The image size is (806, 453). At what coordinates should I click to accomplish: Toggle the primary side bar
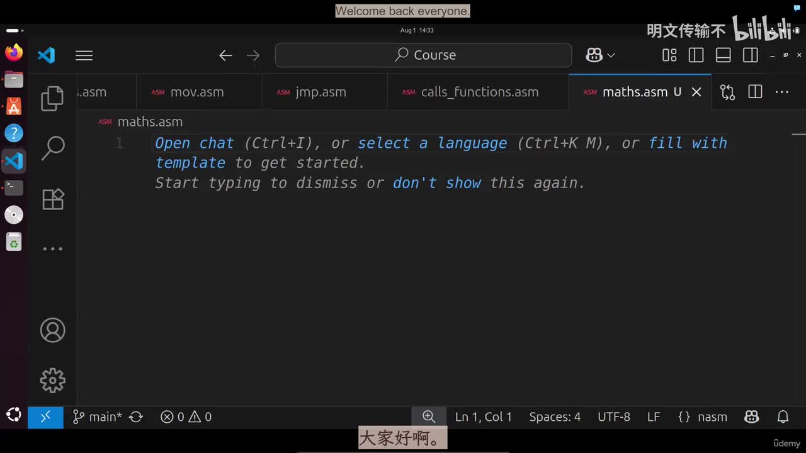point(696,55)
